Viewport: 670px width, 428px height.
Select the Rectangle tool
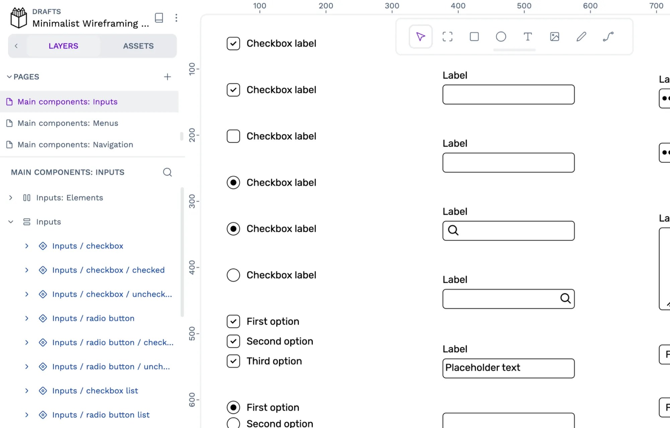tap(474, 37)
